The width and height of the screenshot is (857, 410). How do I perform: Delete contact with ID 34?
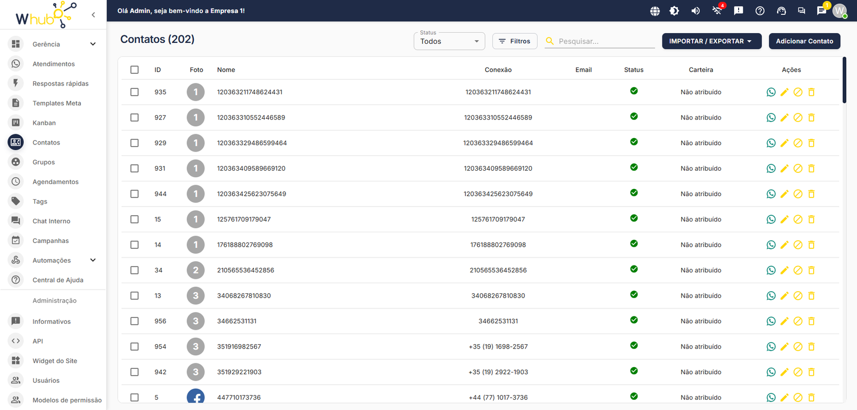coord(811,270)
